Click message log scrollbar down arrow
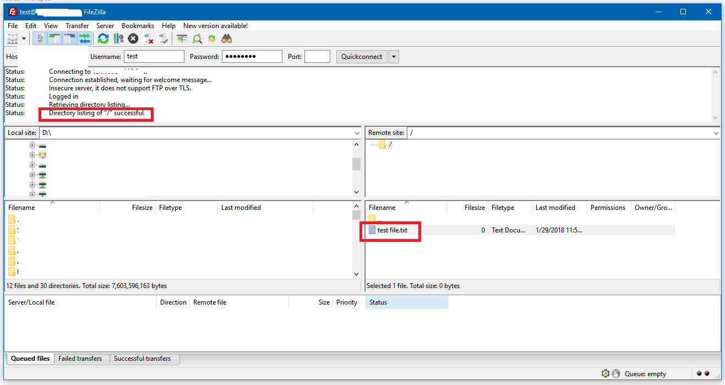Screen dimensions: 725x385 click(x=716, y=117)
